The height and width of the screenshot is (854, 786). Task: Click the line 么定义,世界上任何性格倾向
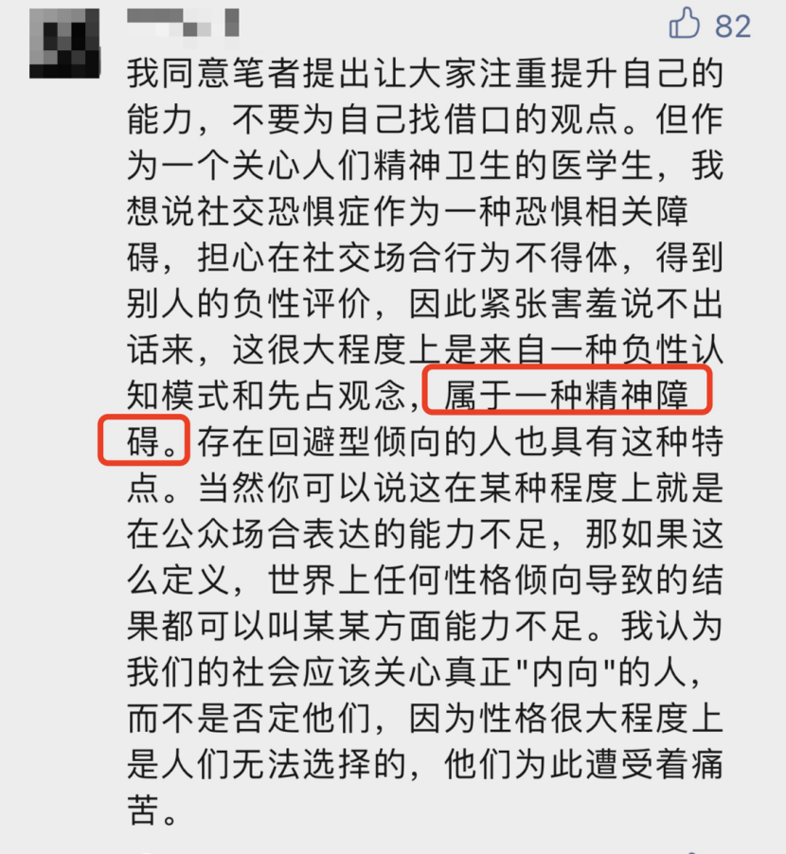tap(425, 579)
